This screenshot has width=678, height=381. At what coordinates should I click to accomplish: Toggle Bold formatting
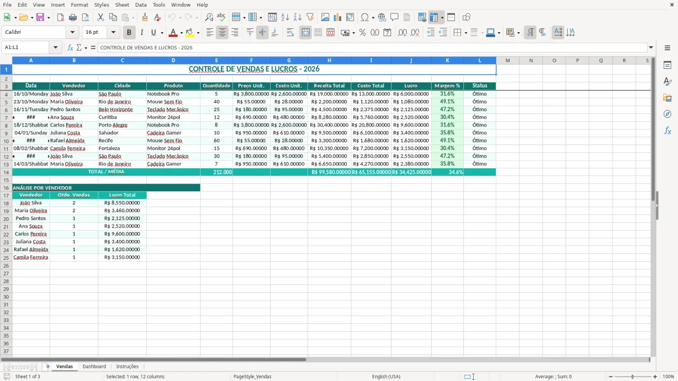coord(129,33)
